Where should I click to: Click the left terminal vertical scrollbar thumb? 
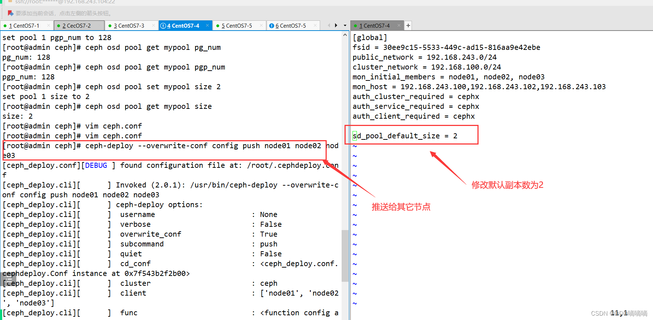tap(345, 256)
